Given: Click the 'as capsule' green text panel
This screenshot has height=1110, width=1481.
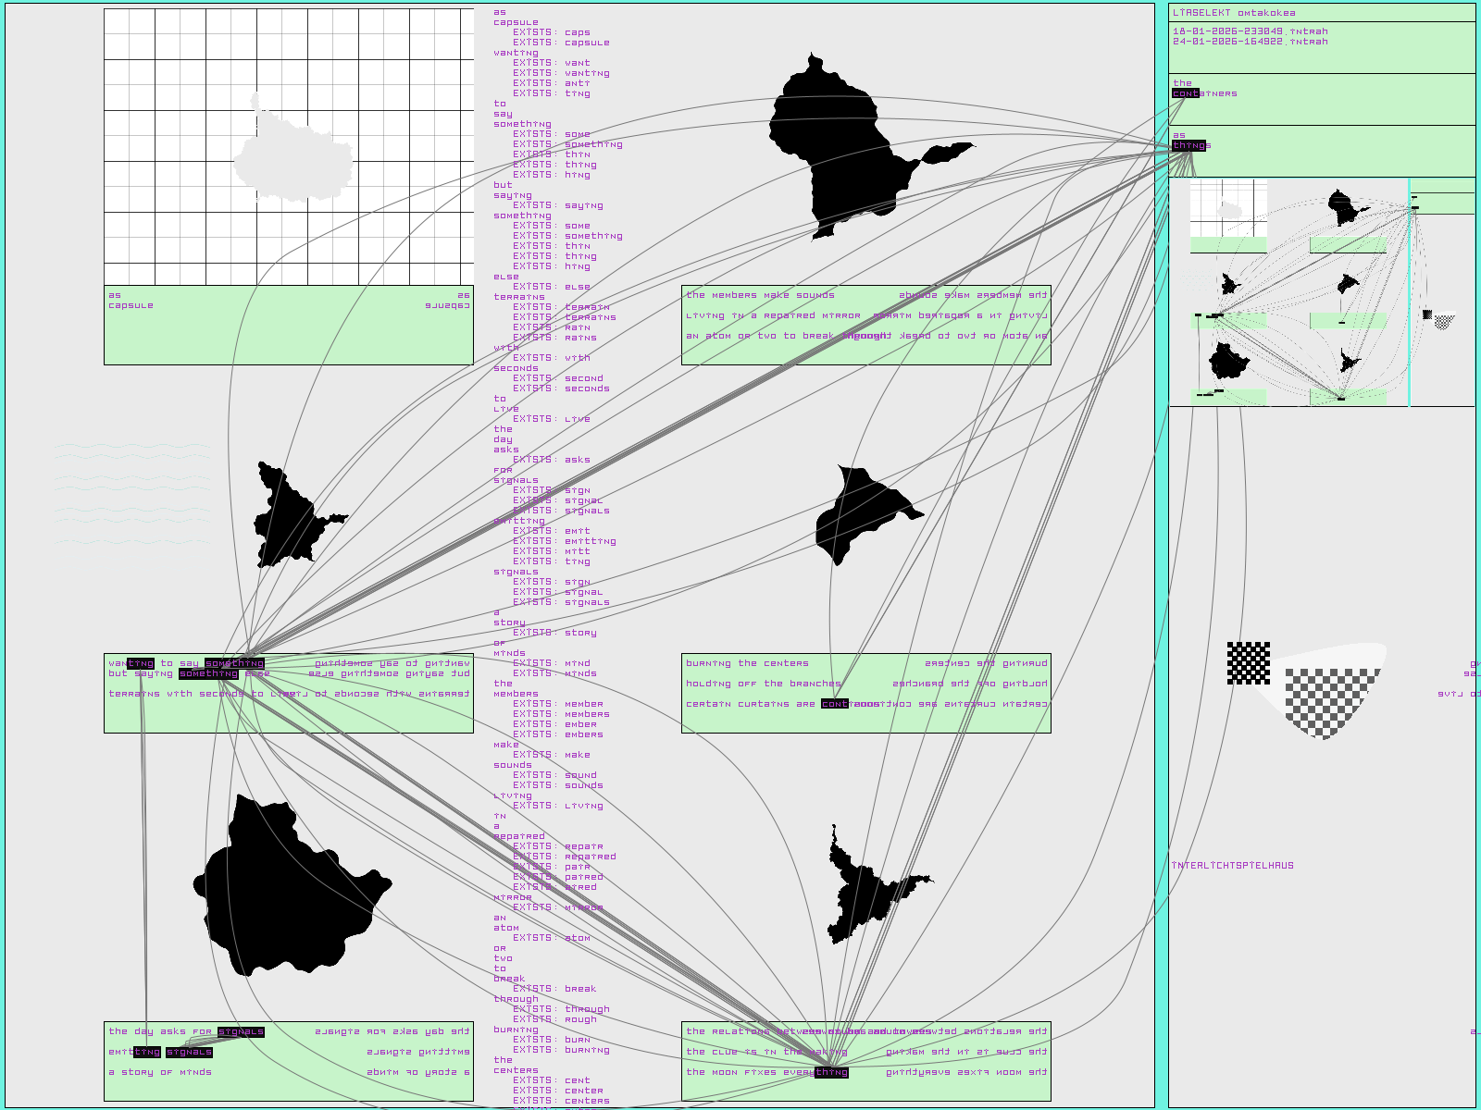Looking at the screenshot, I should (288, 325).
